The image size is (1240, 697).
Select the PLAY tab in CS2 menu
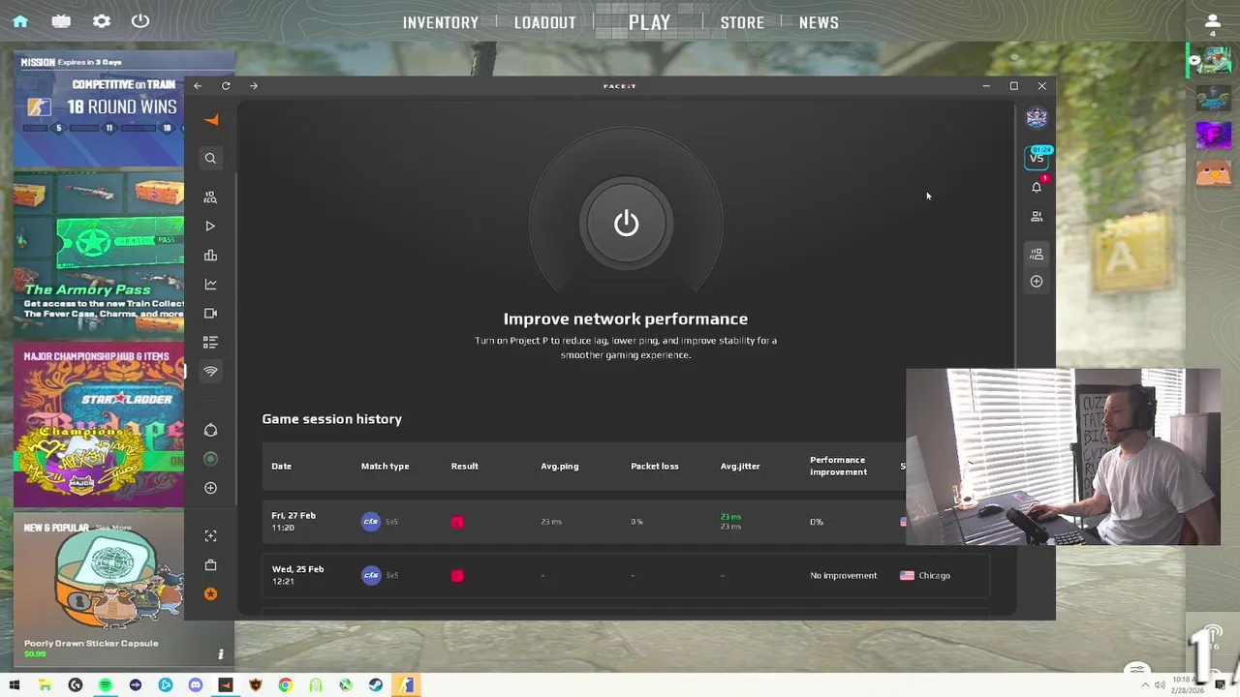pyautogui.click(x=649, y=22)
